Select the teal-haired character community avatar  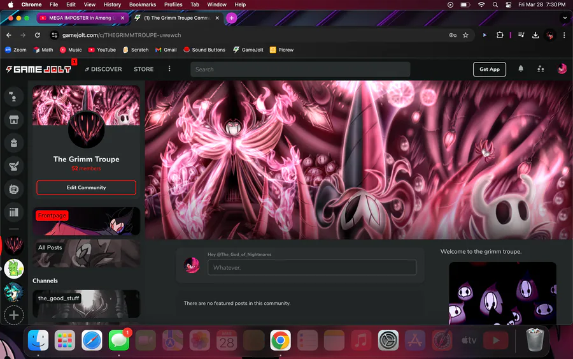click(14, 292)
